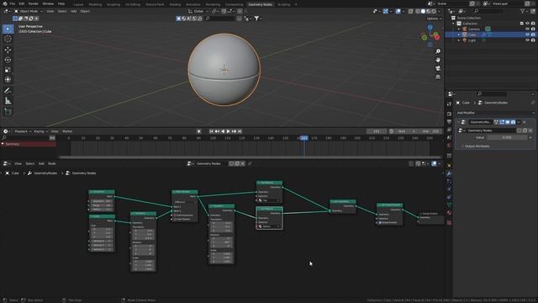The image size is (538, 303).
Task: Activate the Move tool
Action: pos(8,50)
